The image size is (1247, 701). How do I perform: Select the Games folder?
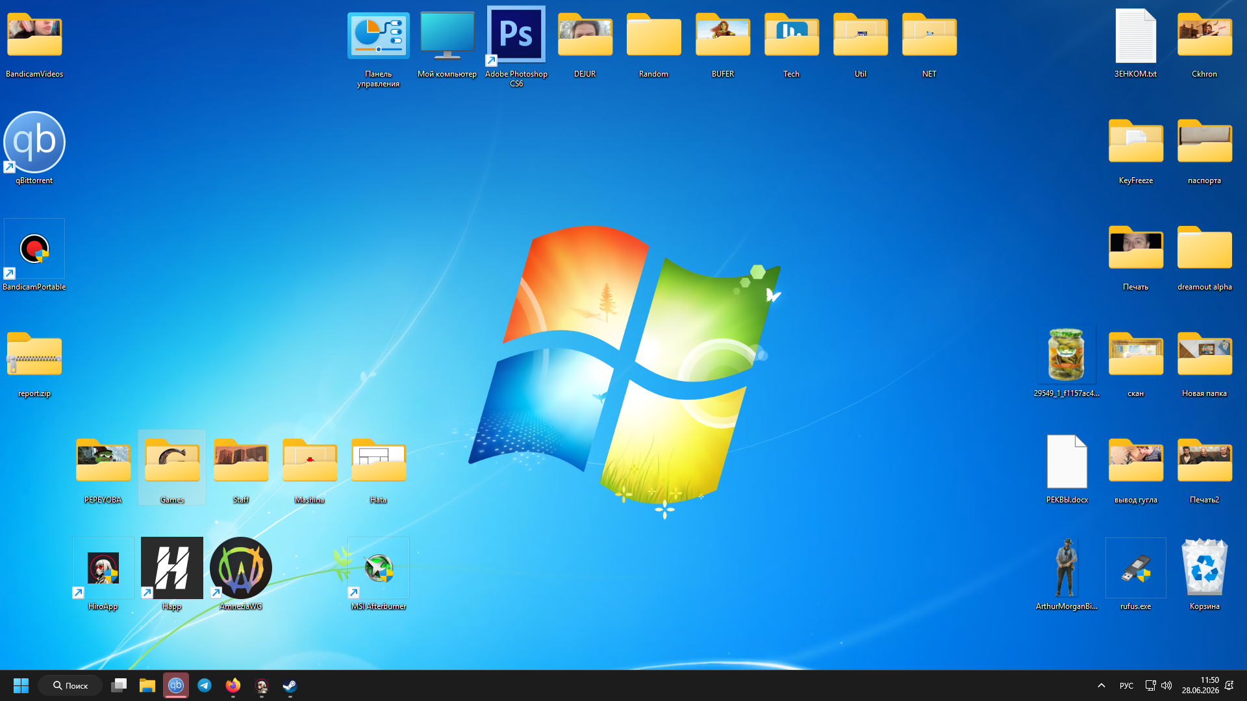(x=172, y=469)
